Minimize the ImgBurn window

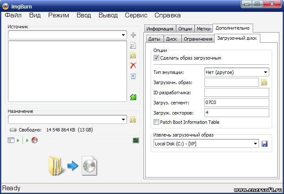point(247,4)
